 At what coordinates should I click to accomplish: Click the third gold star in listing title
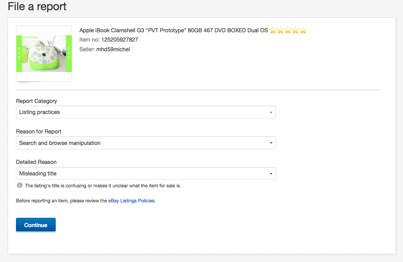tap(288, 30)
